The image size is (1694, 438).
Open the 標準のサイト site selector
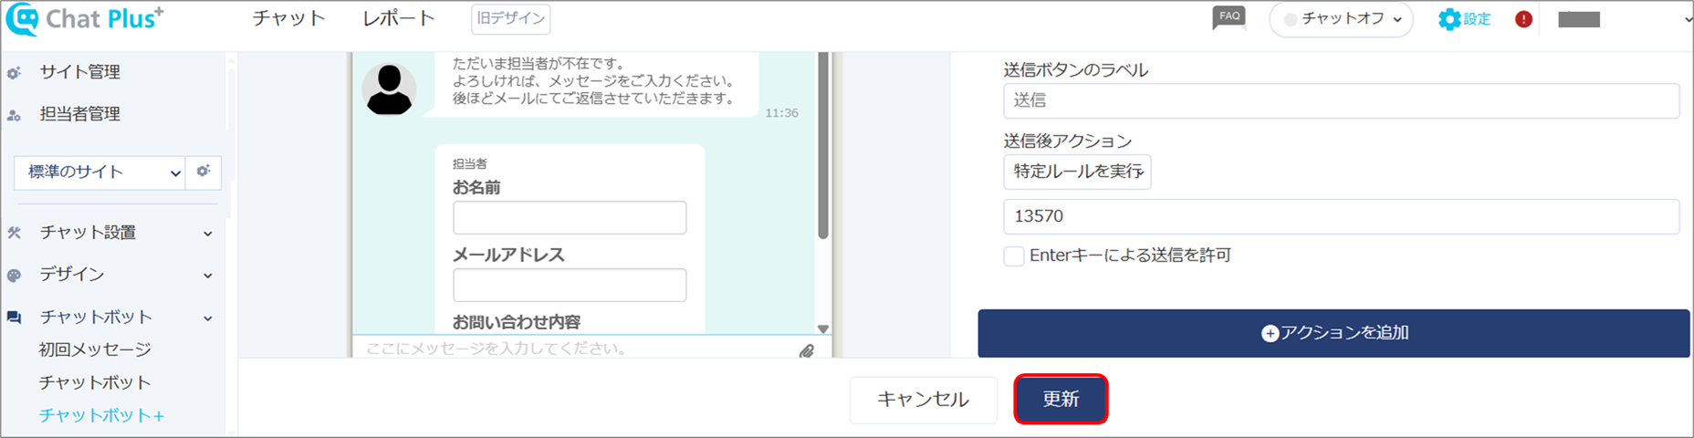(99, 172)
